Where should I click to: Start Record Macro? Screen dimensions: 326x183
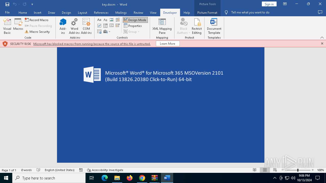coord(36,20)
